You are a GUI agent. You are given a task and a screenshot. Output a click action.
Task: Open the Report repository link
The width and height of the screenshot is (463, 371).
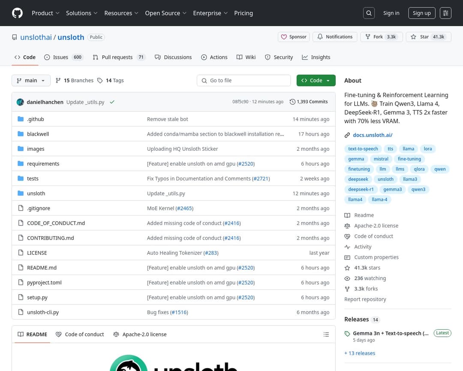pyautogui.click(x=365, y=299)
